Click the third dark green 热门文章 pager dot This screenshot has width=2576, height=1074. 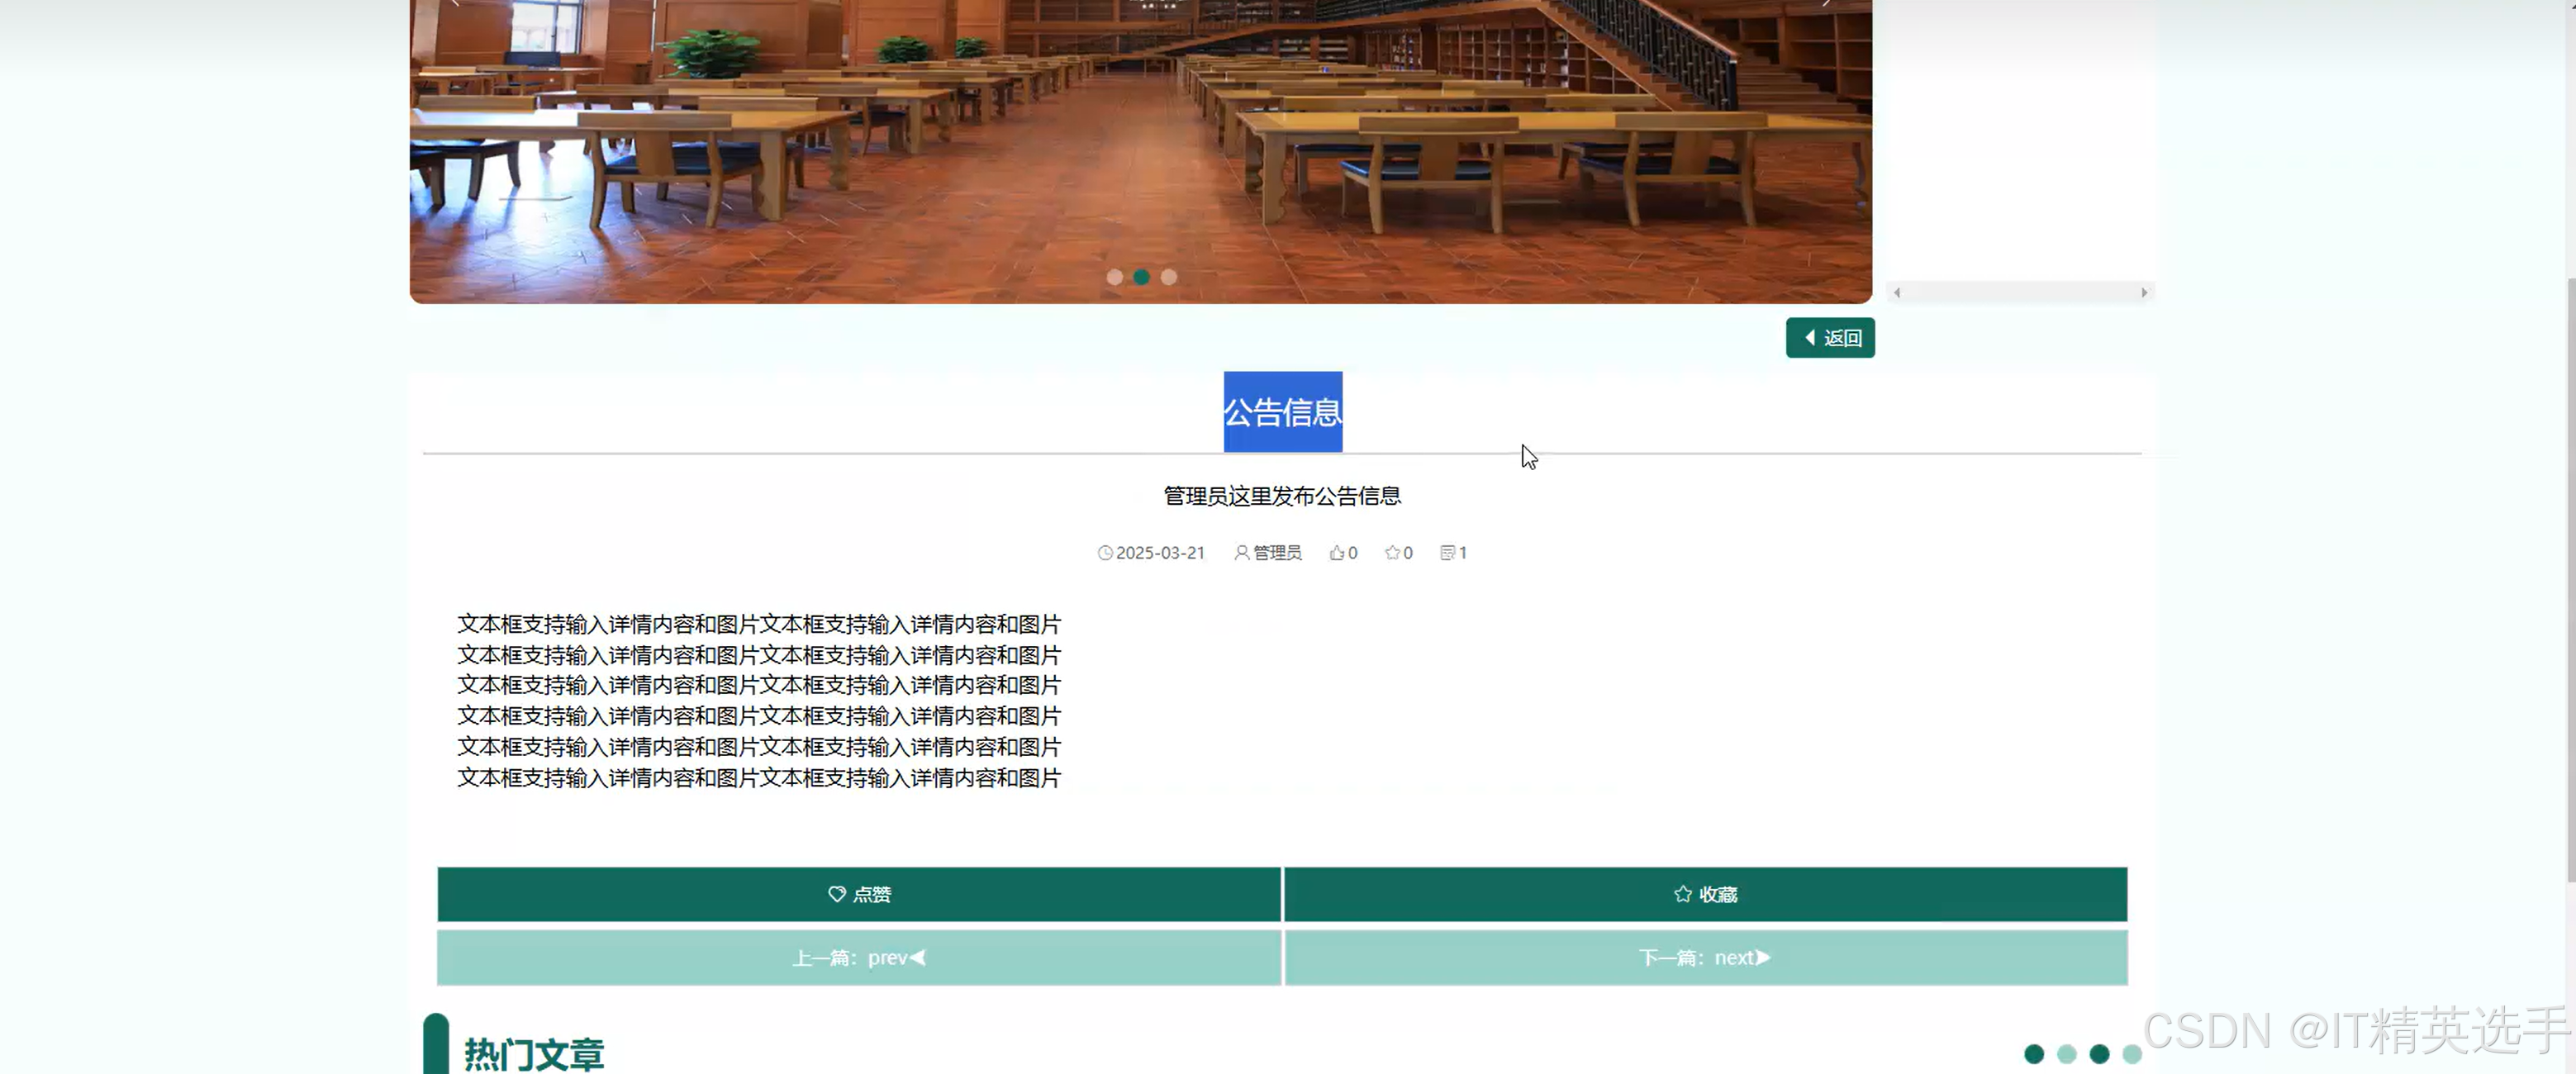[x=2100, y=1054]
